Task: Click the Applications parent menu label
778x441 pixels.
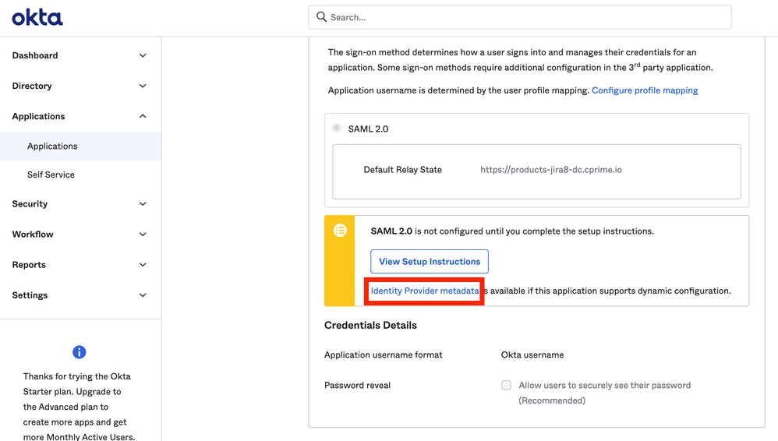Action: coord(38,116)
